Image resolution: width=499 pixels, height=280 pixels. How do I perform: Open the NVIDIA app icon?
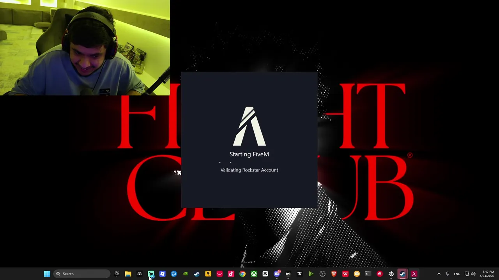click(x=185, y=274)
